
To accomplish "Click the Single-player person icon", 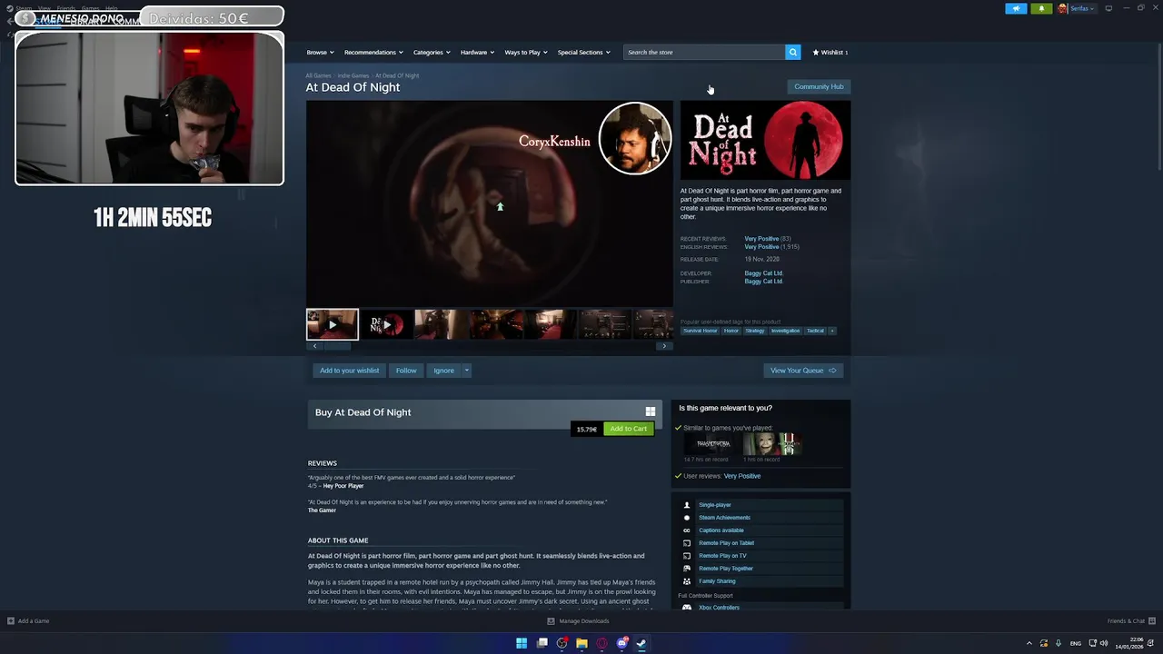I will click(x=687, y=505).
